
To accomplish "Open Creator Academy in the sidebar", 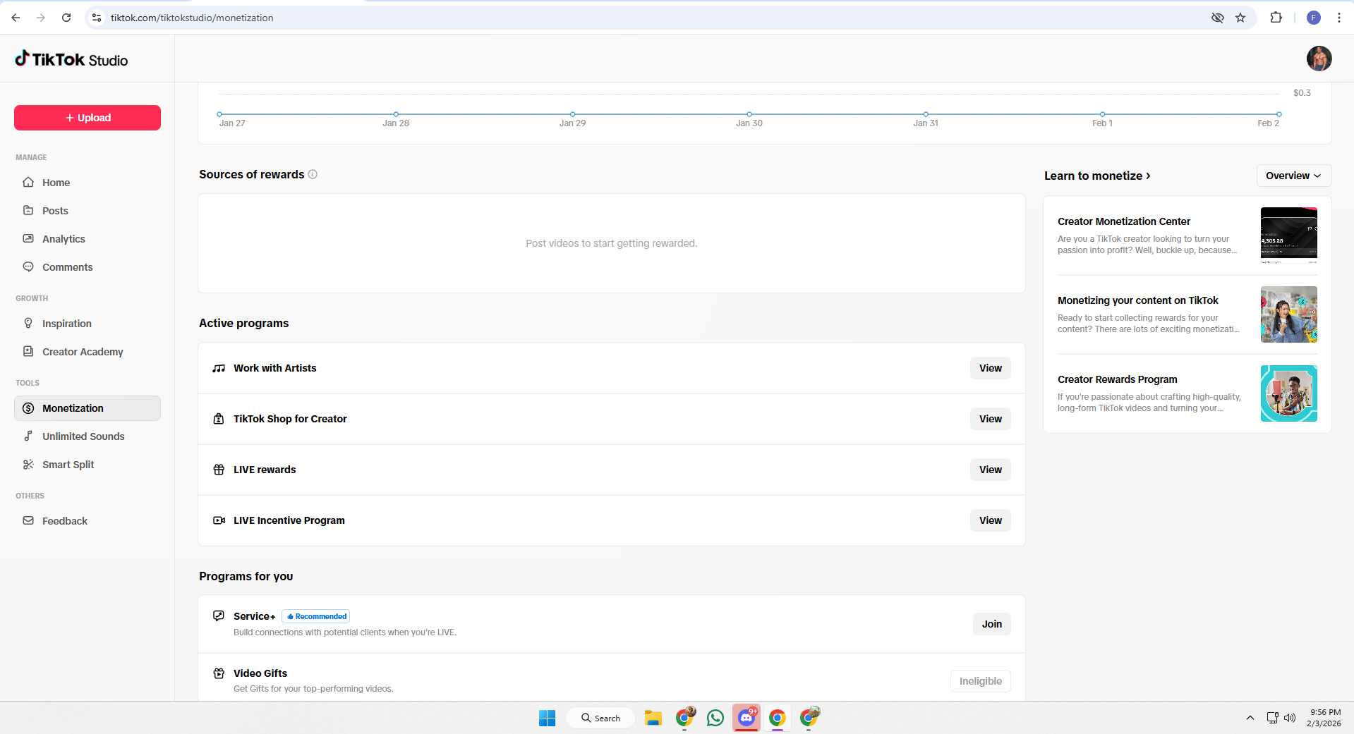I will (83, 352).
